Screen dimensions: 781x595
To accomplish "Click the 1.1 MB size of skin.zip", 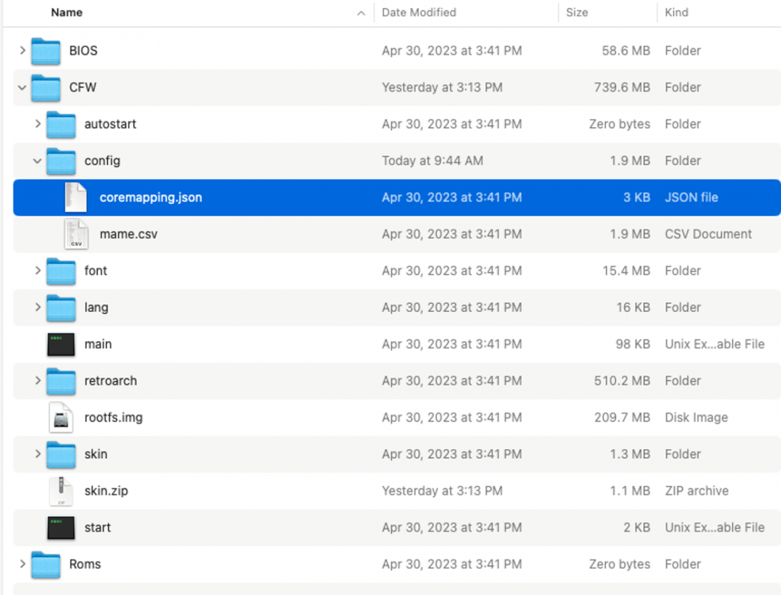I will [630, 491].
